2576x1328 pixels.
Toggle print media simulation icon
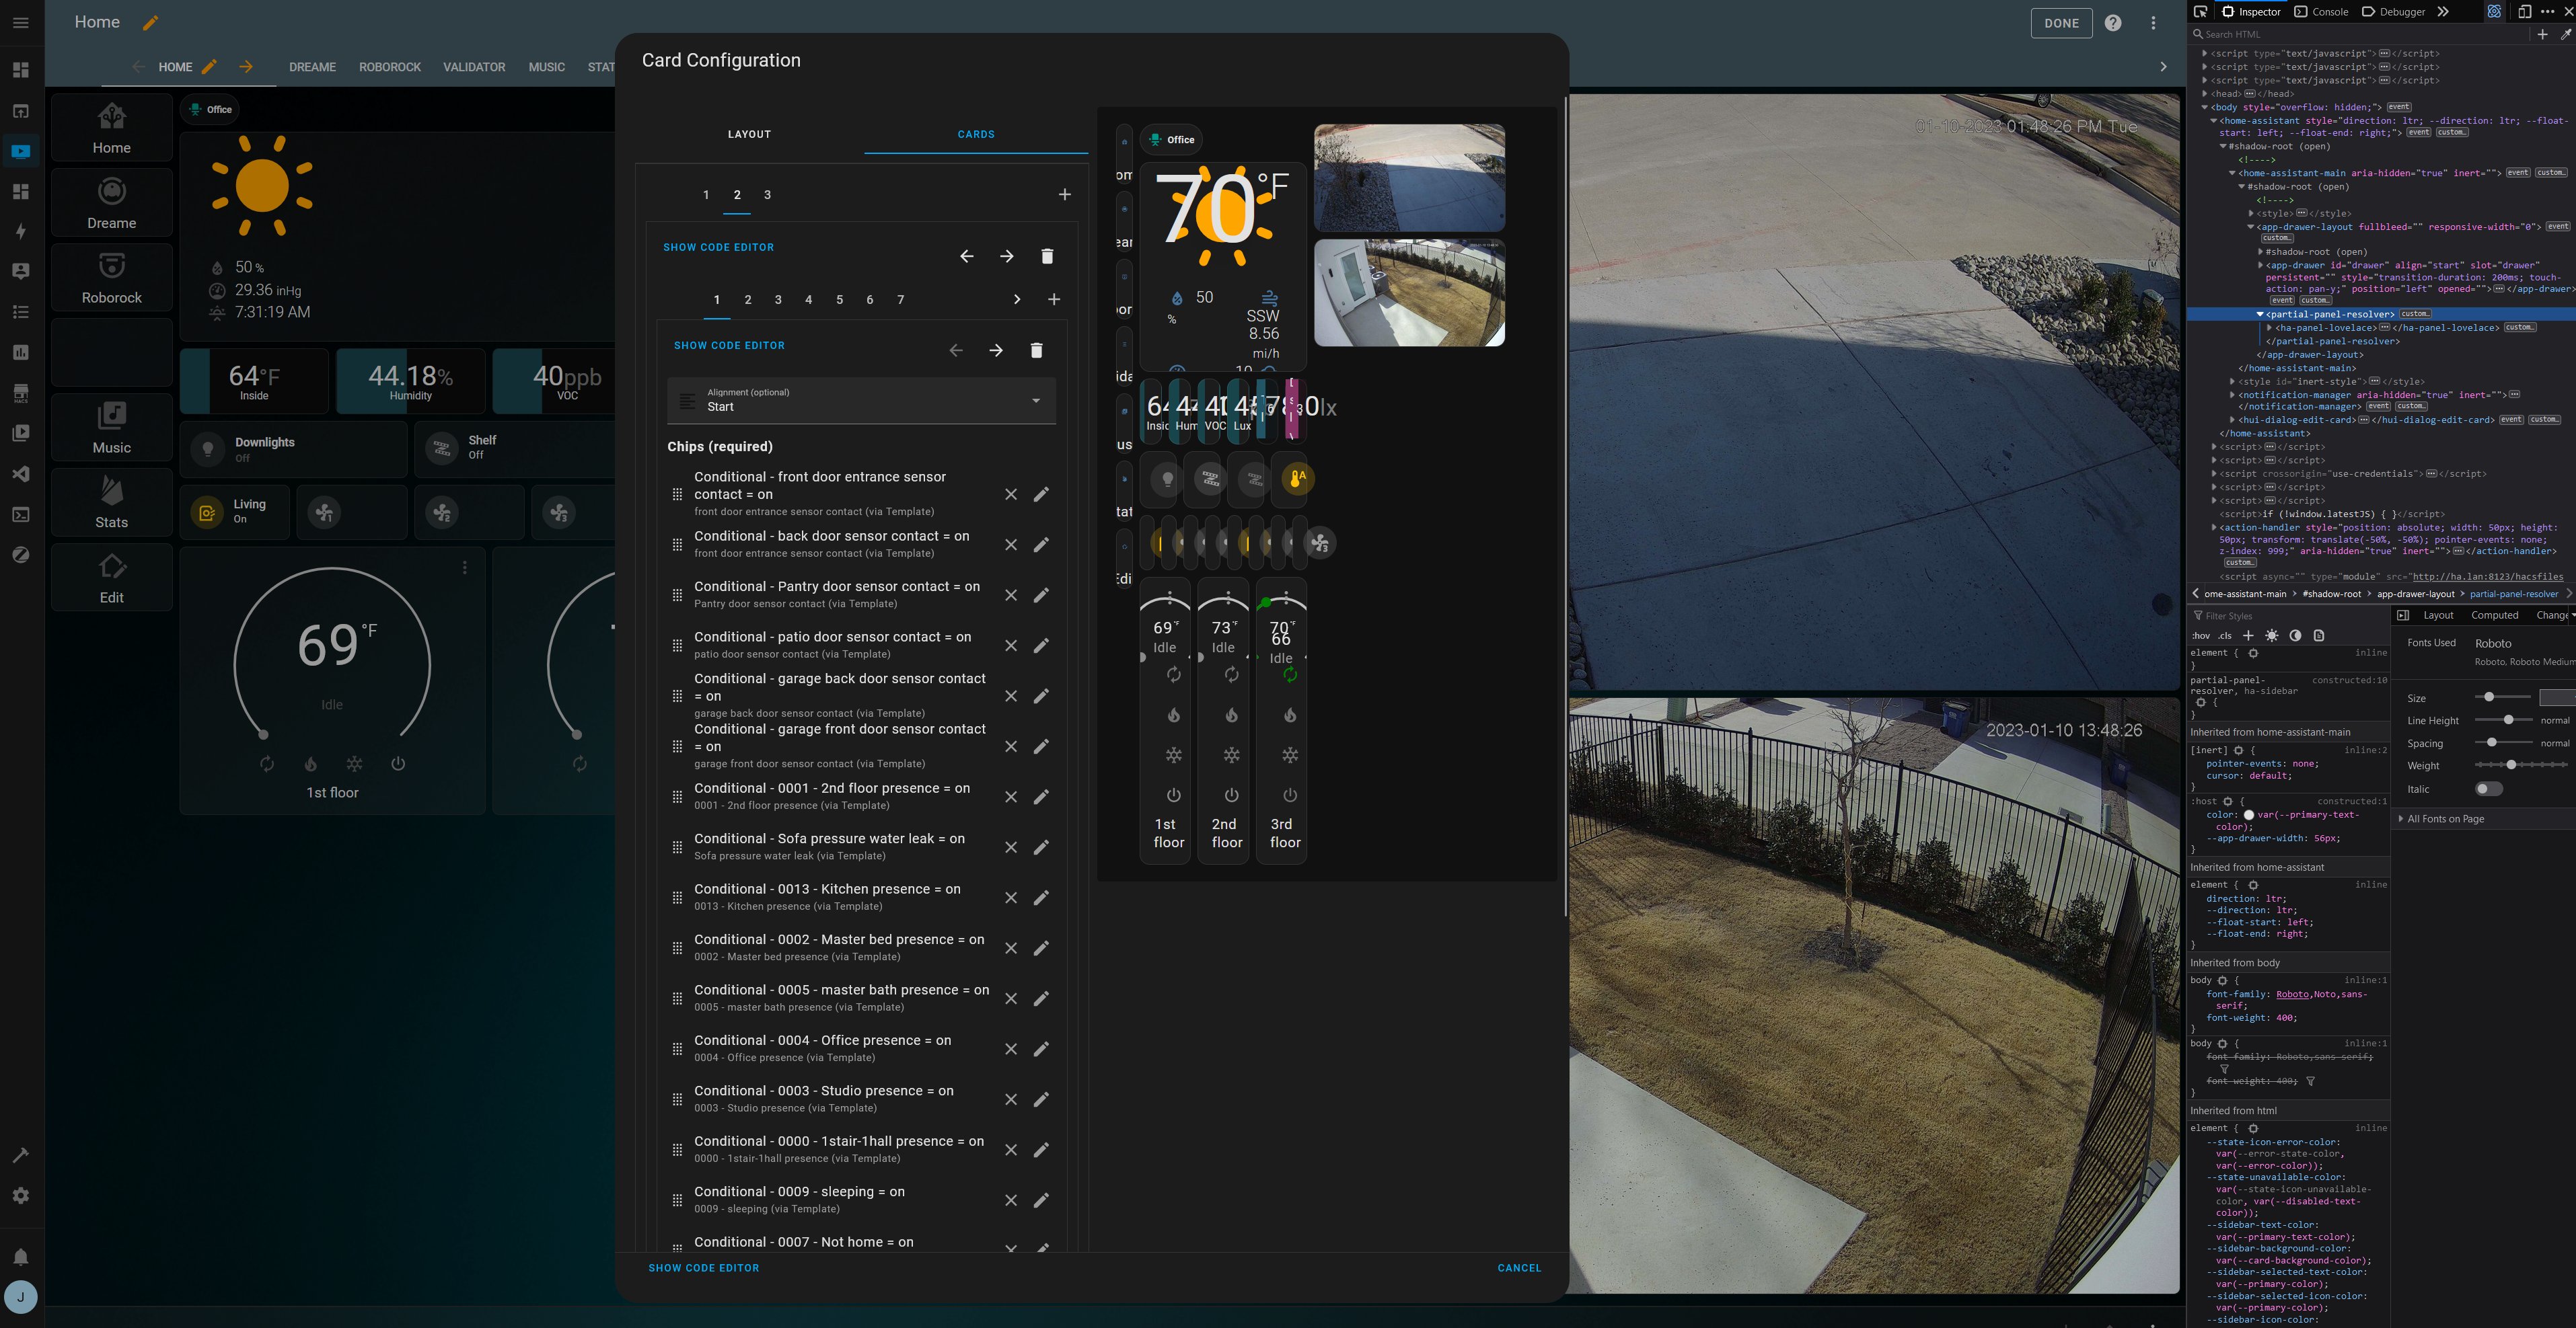coord(2319,635)
